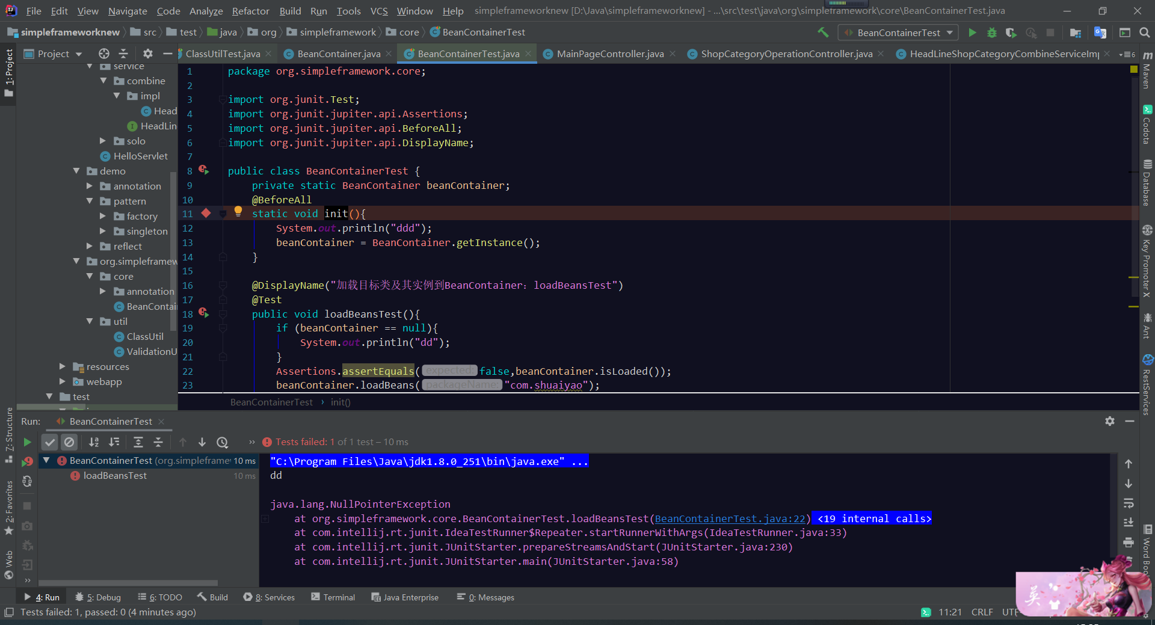The width and height of the screenshot is (1155, 625).
Task: Click the lightbulb intention icon on line 11
Action: coord(238,211)
